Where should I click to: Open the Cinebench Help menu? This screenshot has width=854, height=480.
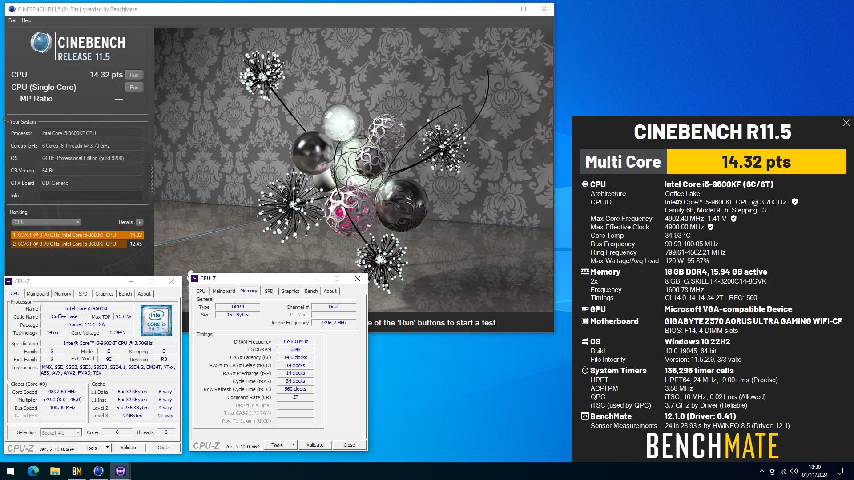pos(26,20)
